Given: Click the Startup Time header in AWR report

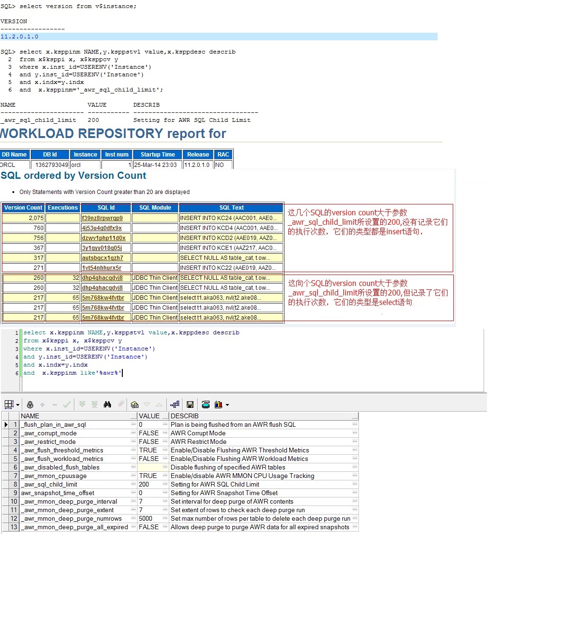Looking at the screenshot, I should click(x=157, y=155).
